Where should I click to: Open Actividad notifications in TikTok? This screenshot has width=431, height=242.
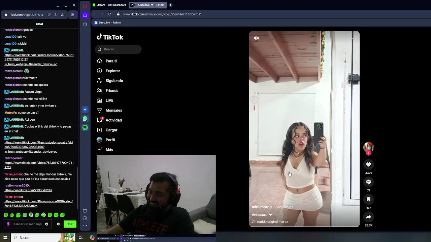[x=109, y=120]
